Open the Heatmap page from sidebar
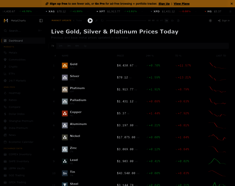Screen dimensions: 235x186 (x=14, y=93)
